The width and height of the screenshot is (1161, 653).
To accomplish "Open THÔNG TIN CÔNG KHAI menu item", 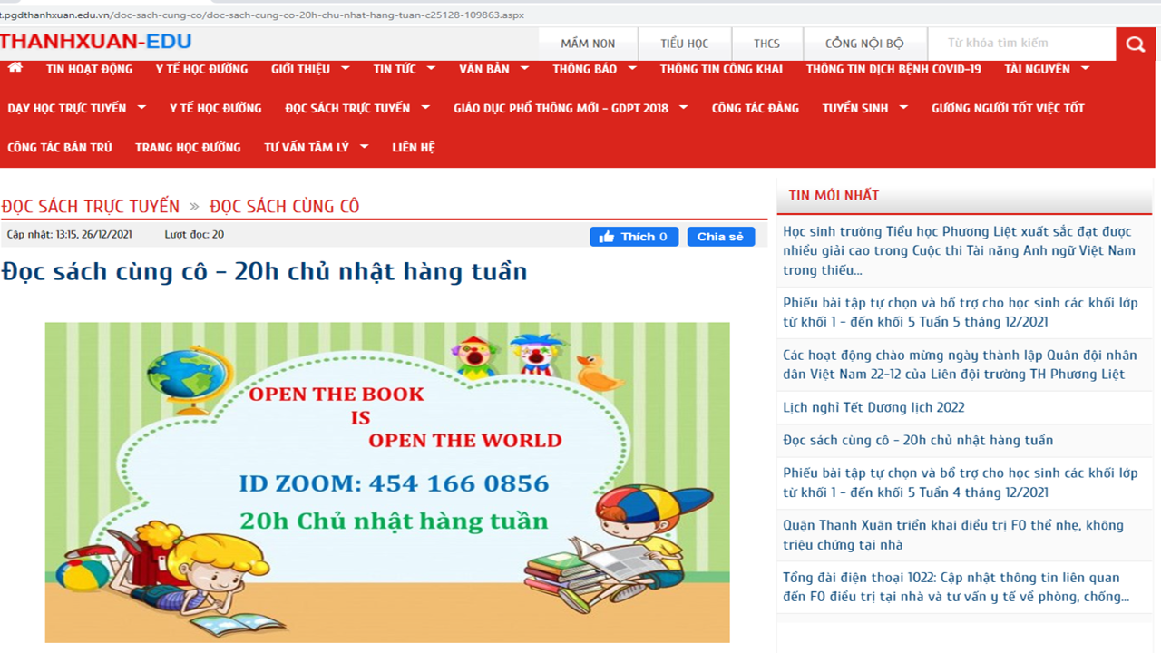I will click(x=721, y=69).
